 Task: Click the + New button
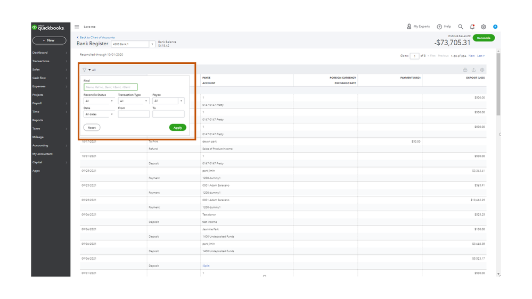[49, 40]
